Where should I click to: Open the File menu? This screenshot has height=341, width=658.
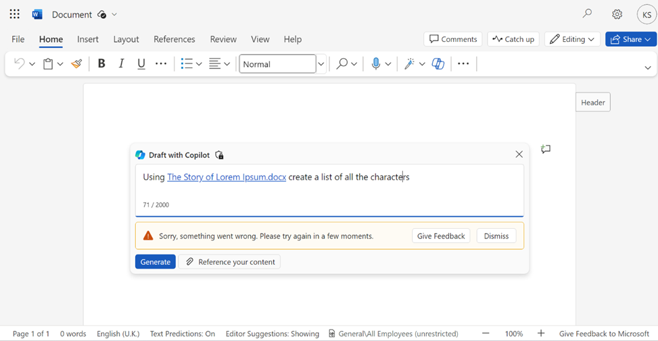coord(18,39)
